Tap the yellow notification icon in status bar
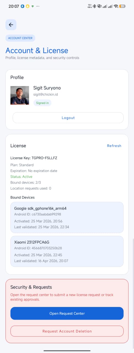Screen dimensions: 134x353 (x=28, y=6)
